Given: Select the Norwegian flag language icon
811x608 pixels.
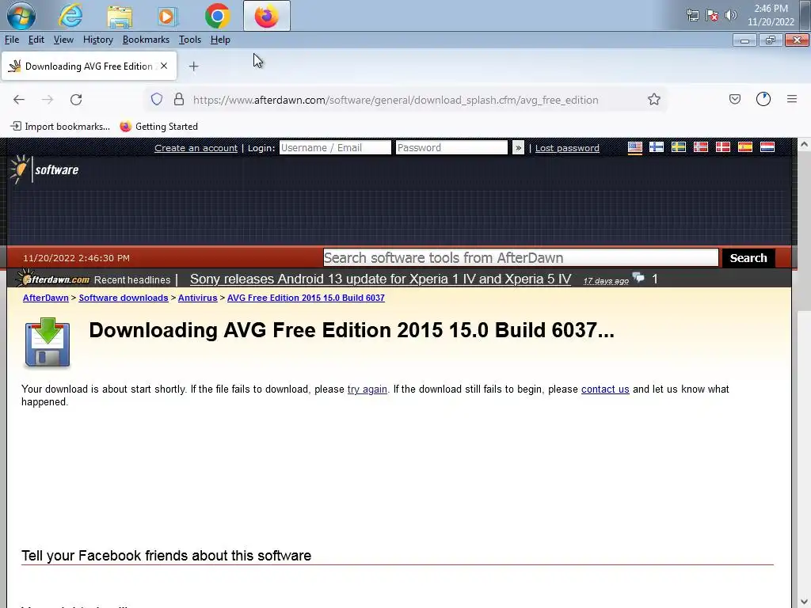Looking at the screenshot, I should pos(701,147).
